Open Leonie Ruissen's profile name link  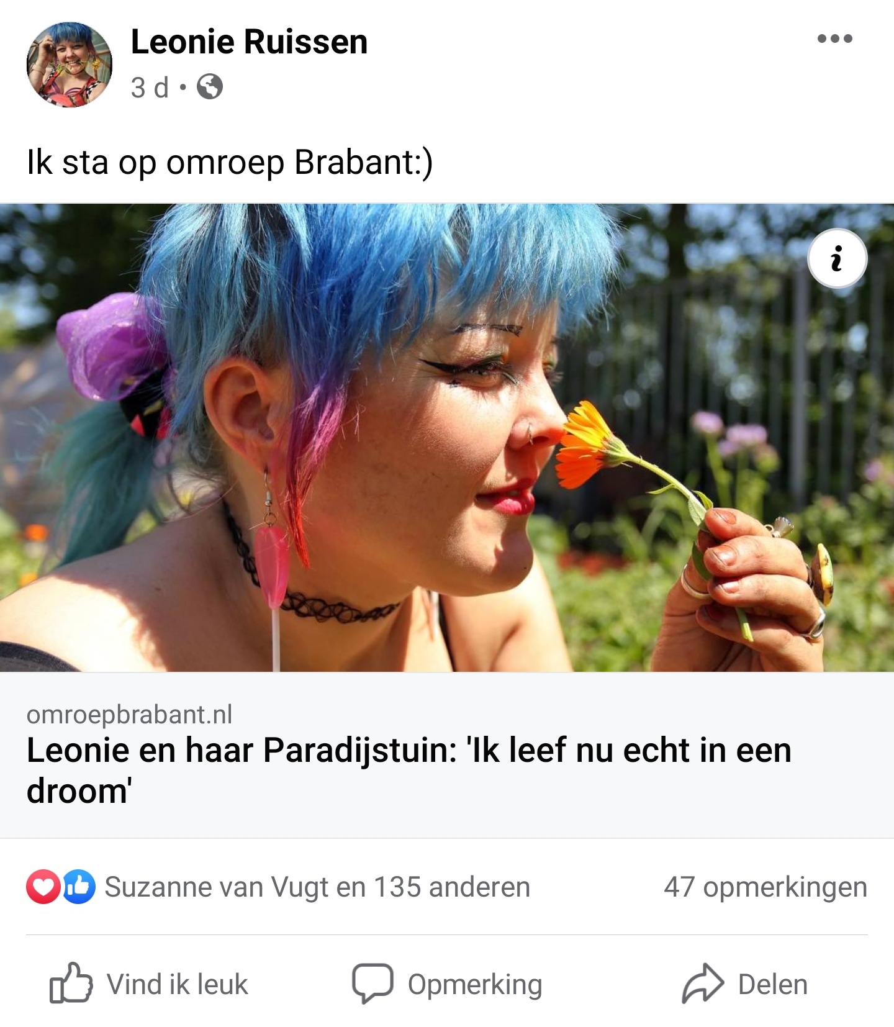[249, 42]
